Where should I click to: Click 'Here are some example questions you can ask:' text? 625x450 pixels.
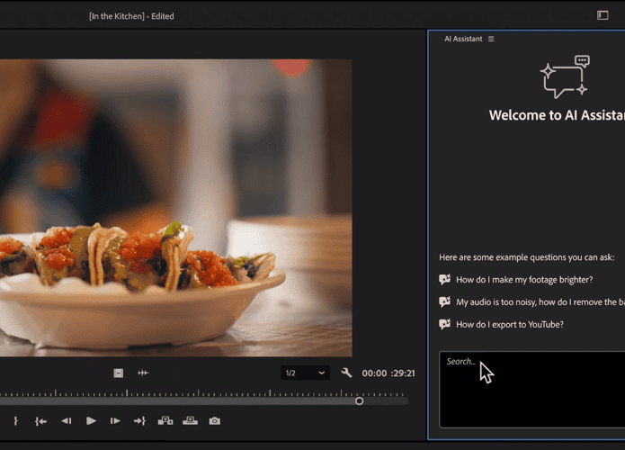(527, 257)
